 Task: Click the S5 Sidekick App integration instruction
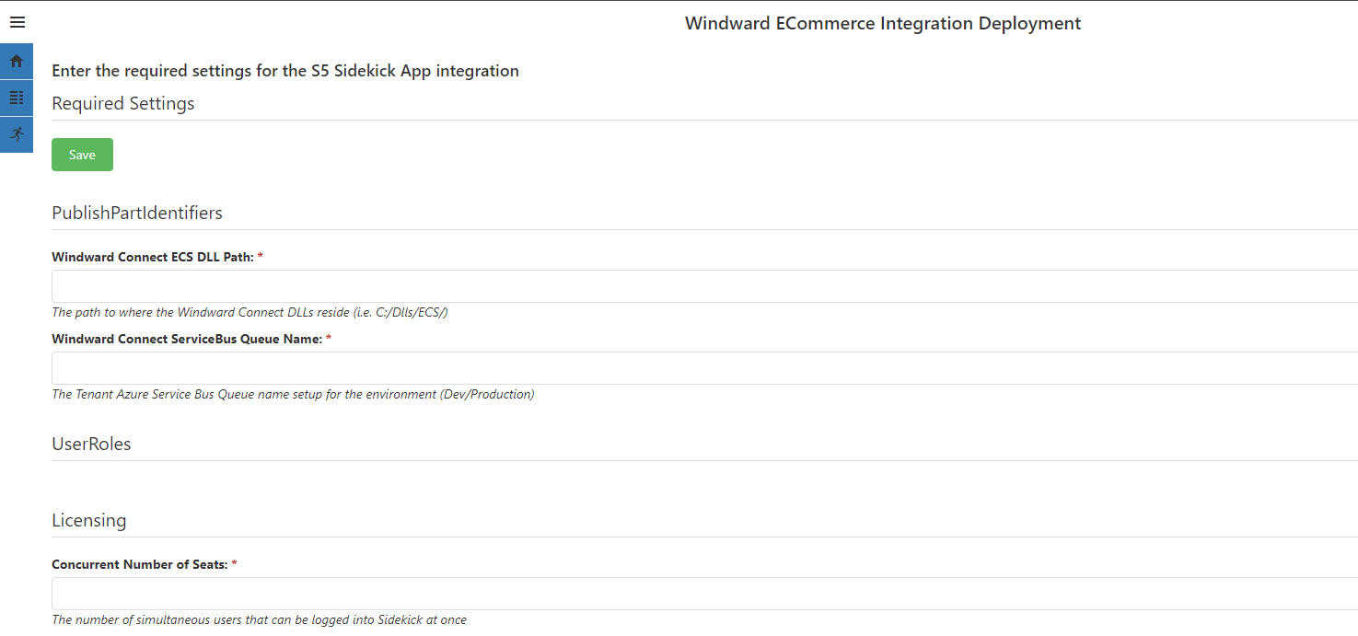tap(285, 71)
